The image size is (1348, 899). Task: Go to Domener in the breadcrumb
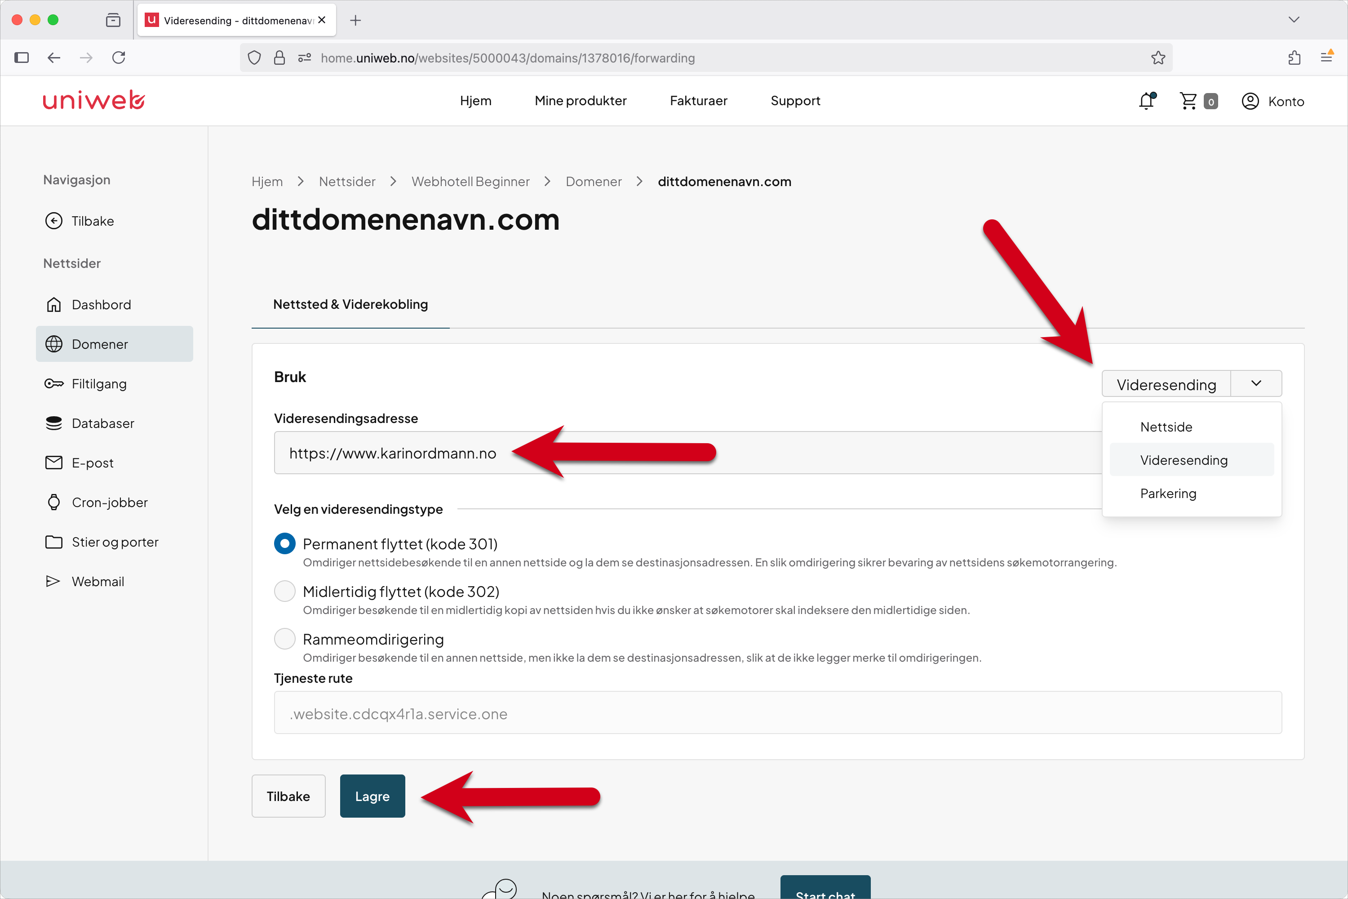(594, 182)
